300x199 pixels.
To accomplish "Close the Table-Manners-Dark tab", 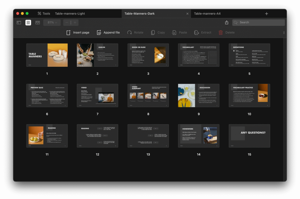I will point(187,13).
